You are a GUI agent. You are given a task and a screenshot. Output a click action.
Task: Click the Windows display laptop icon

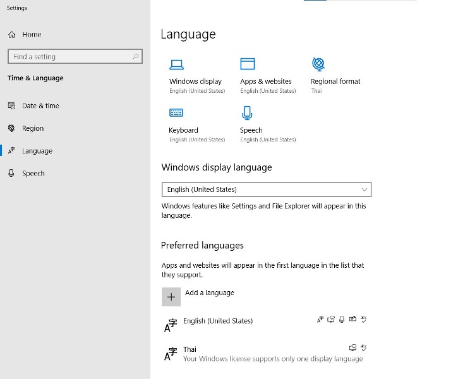176,64
